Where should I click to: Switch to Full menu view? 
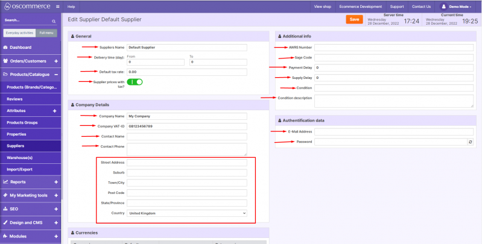(46, 33)
